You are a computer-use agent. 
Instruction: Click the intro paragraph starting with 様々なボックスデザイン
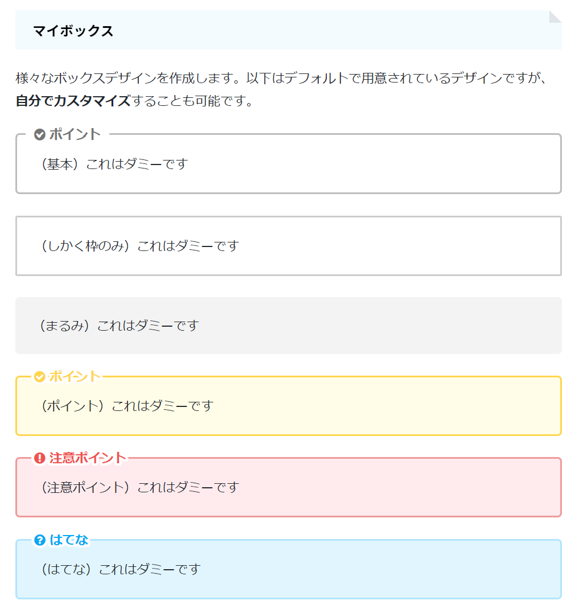[x=281, y=89]
